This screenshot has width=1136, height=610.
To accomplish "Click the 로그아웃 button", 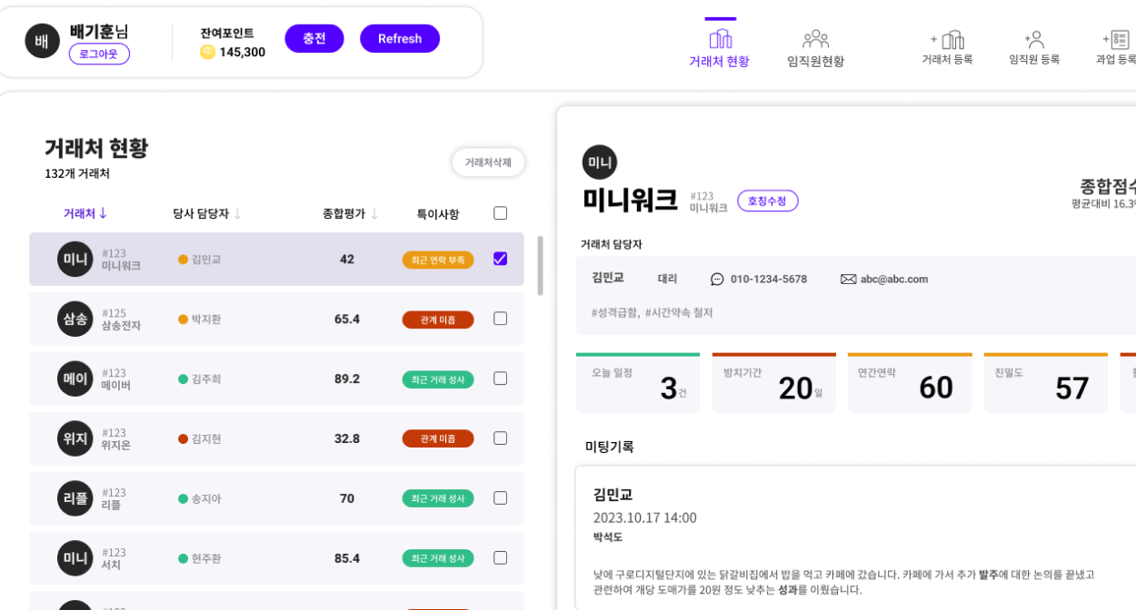I will coord(99,54).
